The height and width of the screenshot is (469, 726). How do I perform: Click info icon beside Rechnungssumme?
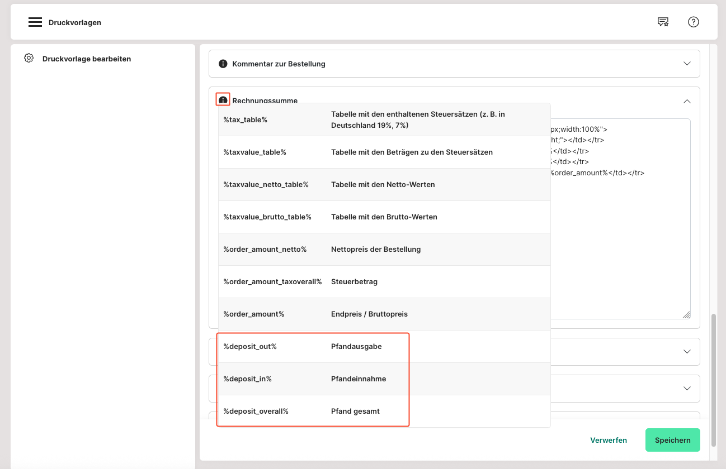click(x=223, y=100)
